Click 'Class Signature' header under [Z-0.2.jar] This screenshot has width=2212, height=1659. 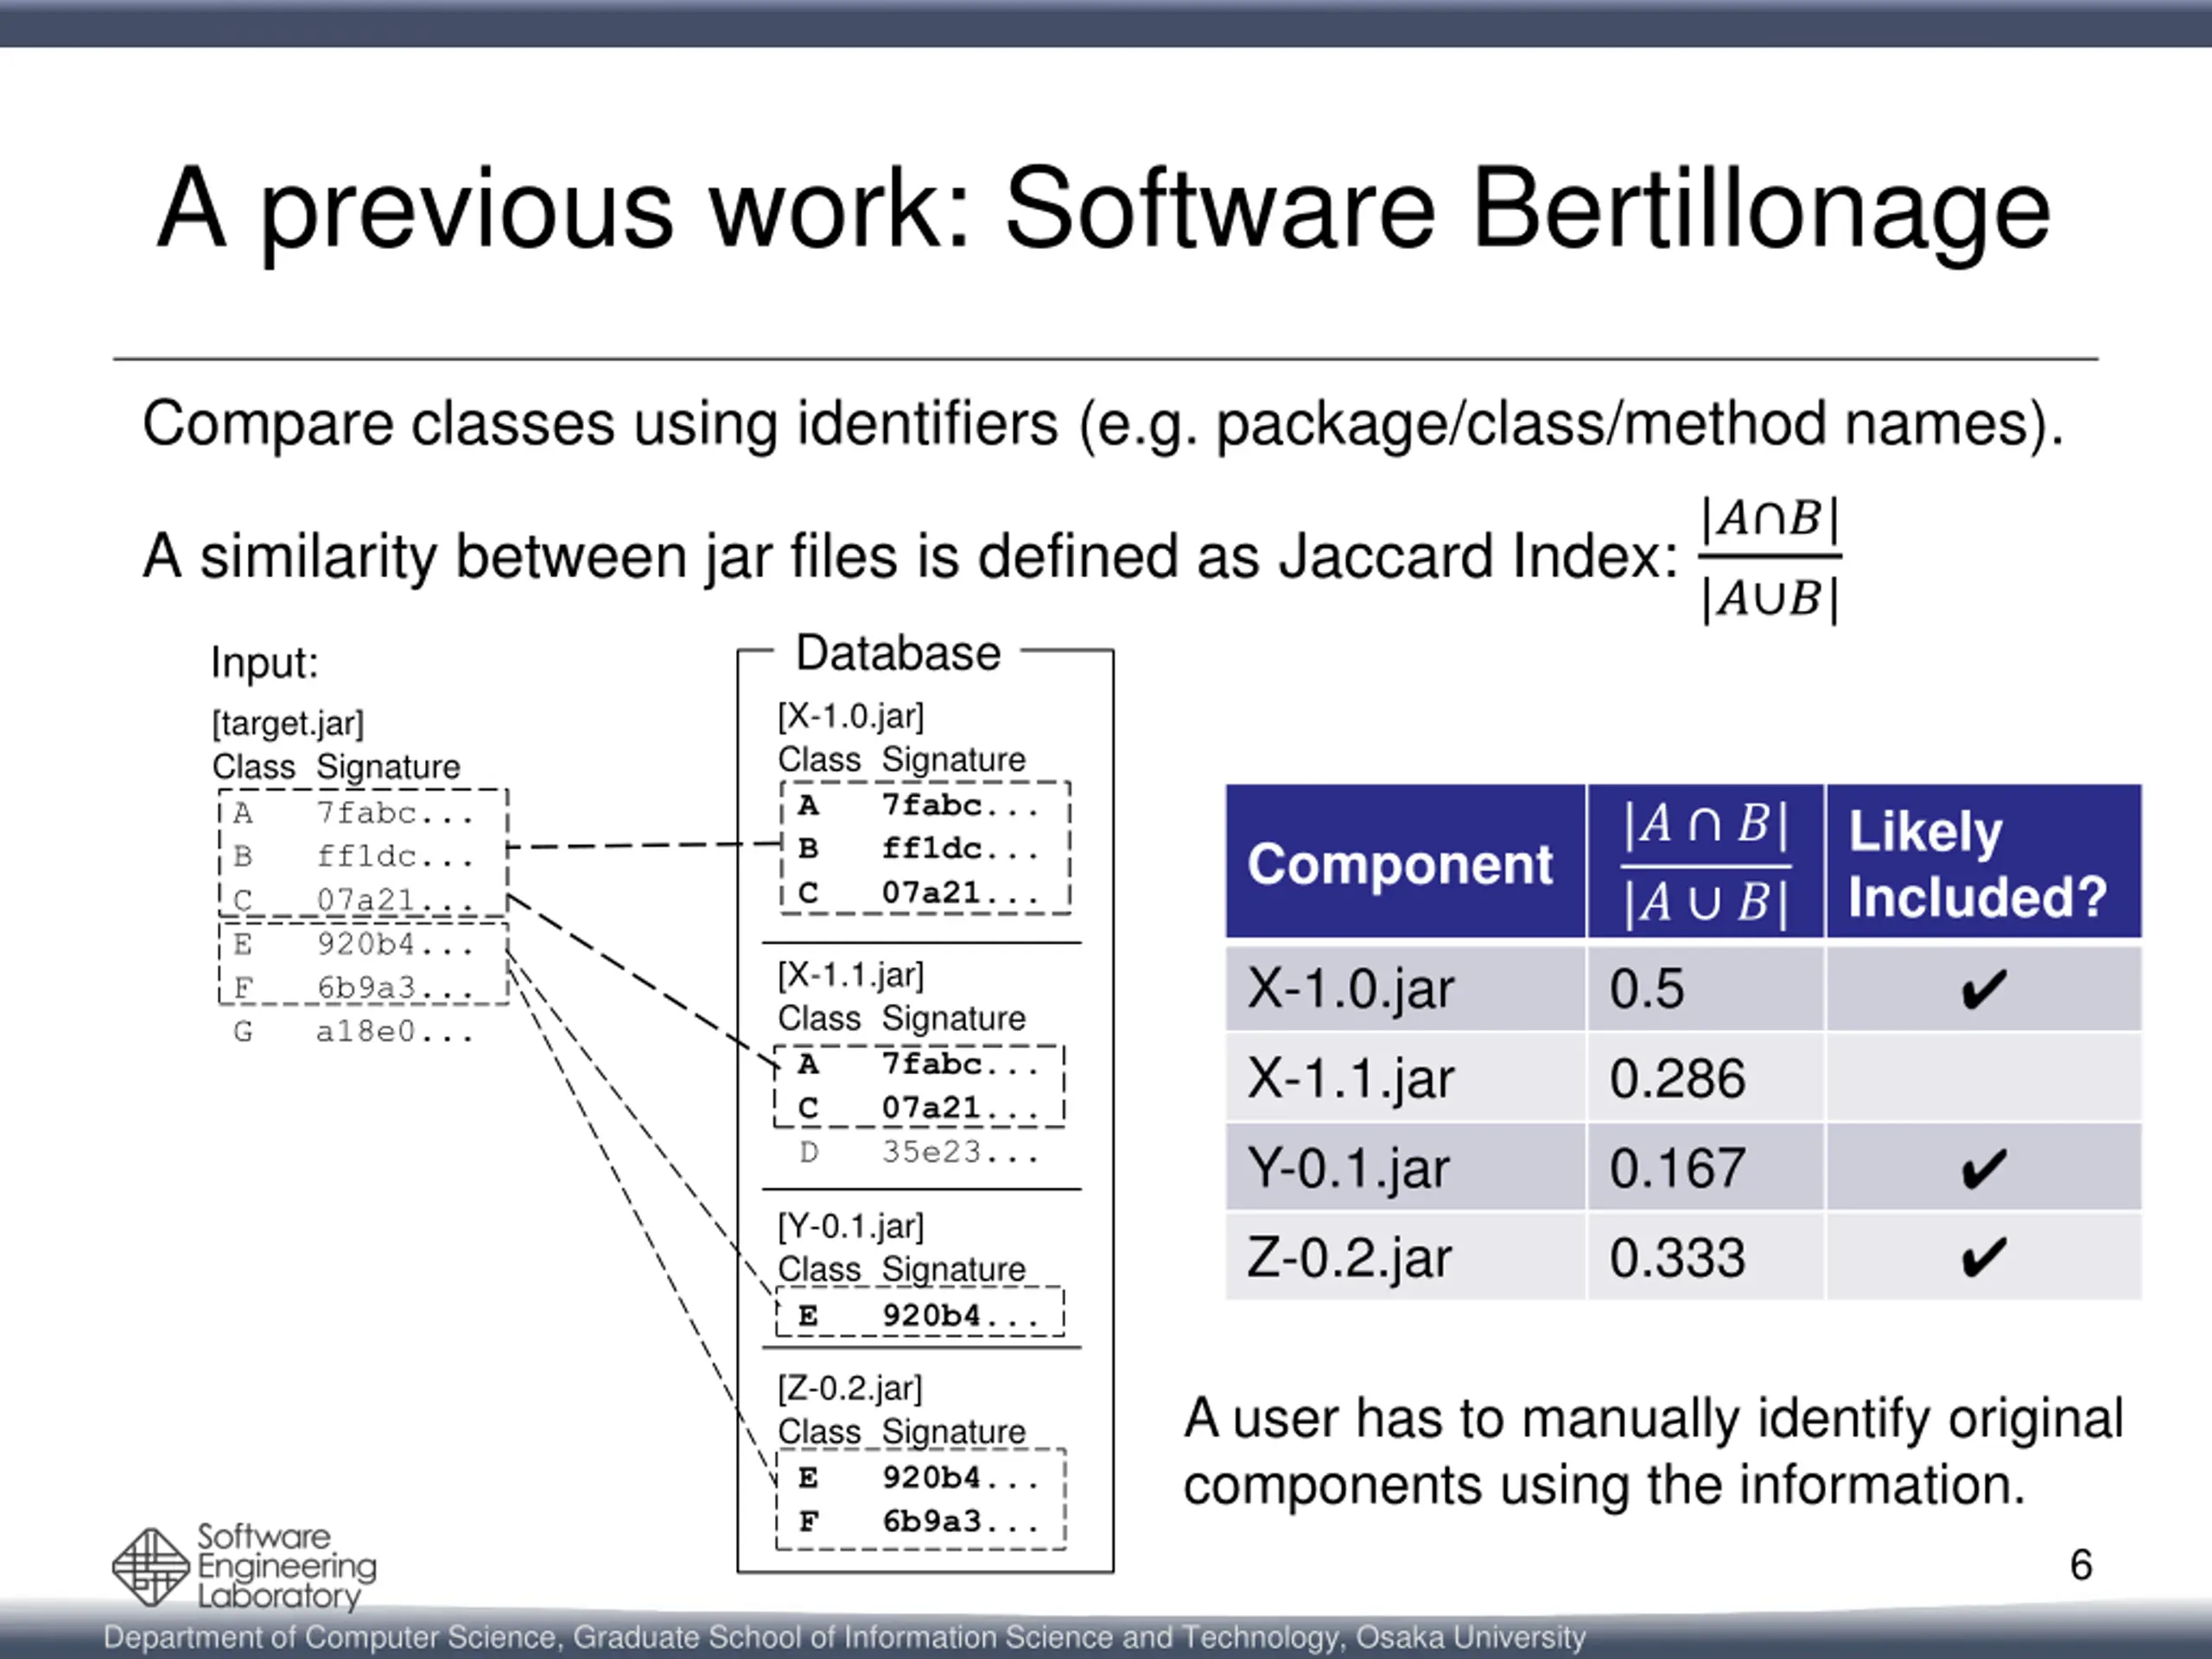coord(902,1432)
